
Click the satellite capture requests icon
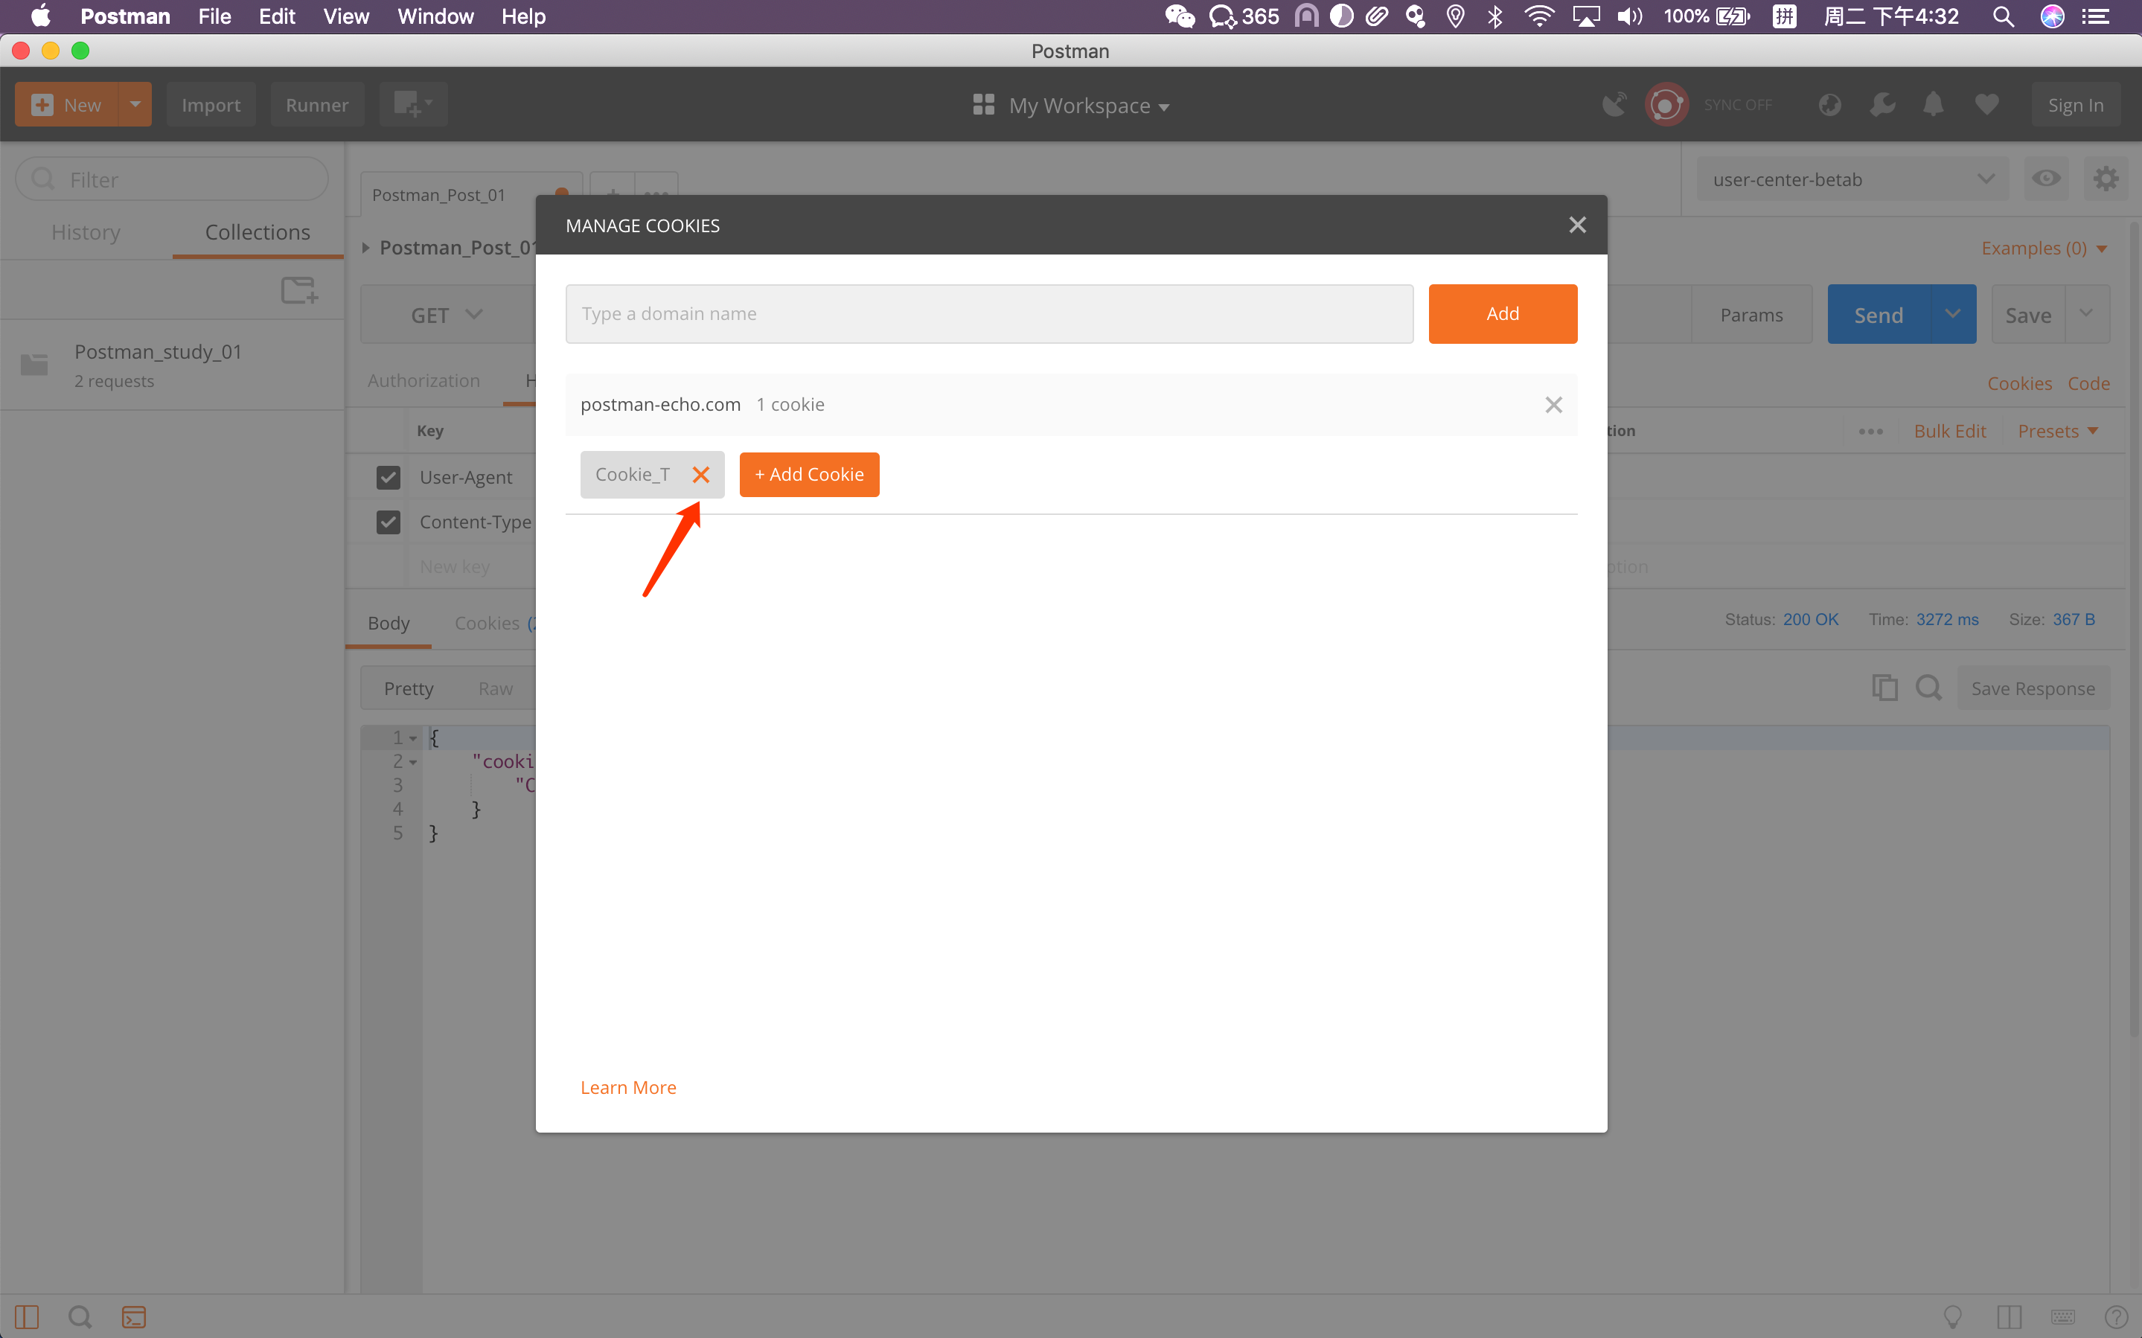click(1614, 104)
